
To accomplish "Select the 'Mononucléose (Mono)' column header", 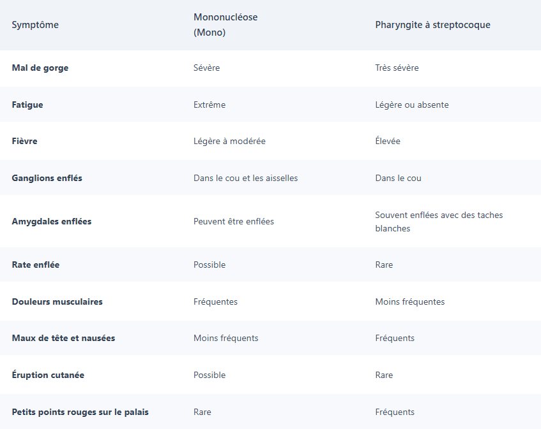I will tap(225, 25).
